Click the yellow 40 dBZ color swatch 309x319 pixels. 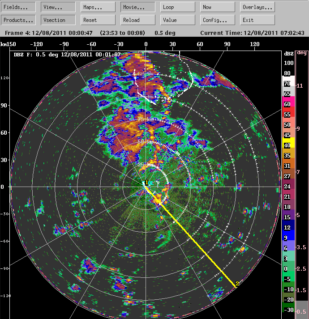288,145
